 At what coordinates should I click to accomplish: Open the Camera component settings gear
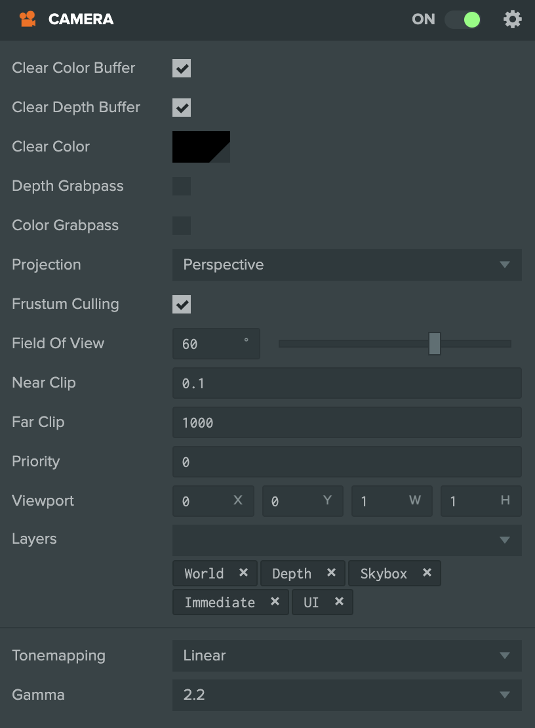(x=512, y=20)
